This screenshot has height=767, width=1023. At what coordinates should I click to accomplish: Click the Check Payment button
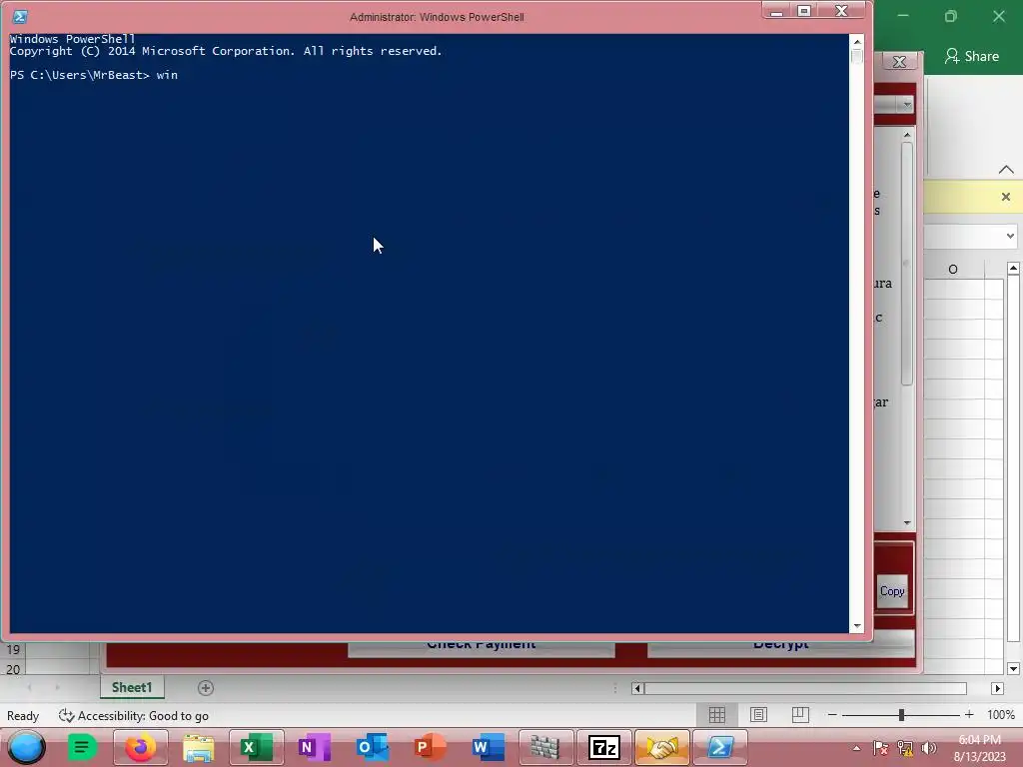481,646
